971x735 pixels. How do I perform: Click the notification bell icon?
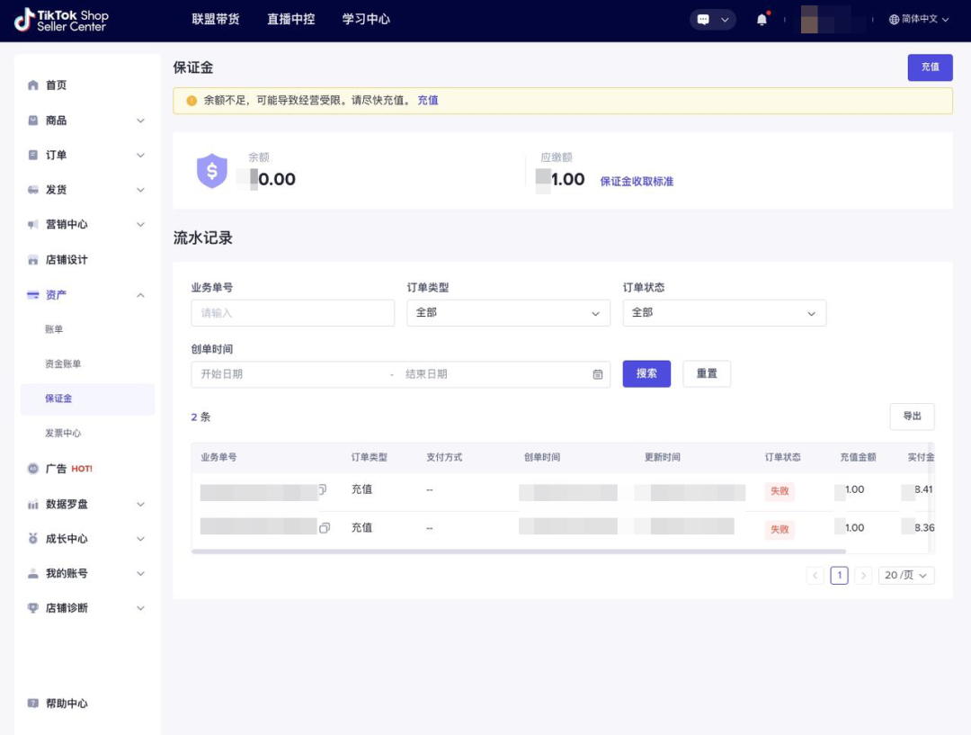coord(761,18)
